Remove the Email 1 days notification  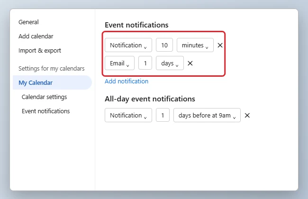190,63
